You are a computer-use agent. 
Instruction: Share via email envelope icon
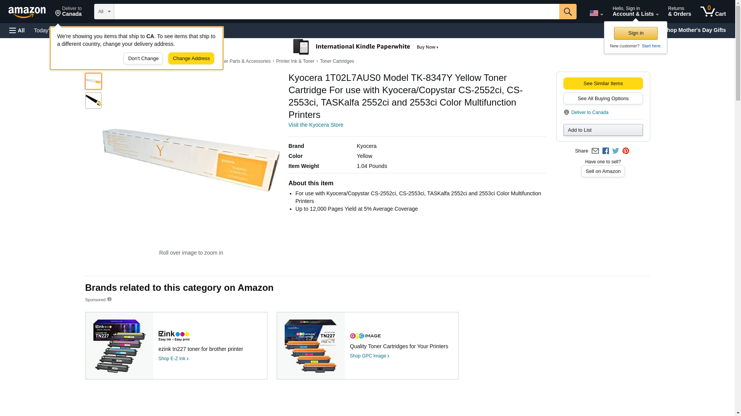595,151
